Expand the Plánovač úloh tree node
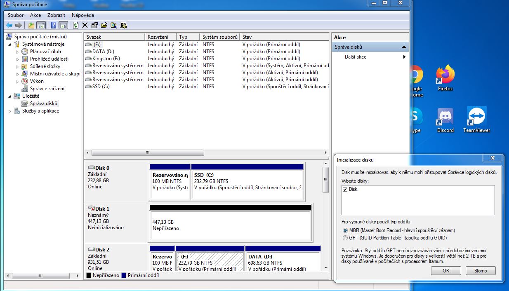The width and height of the screenshot is (509, 291). pyautogui.click(x=17, y=52)
